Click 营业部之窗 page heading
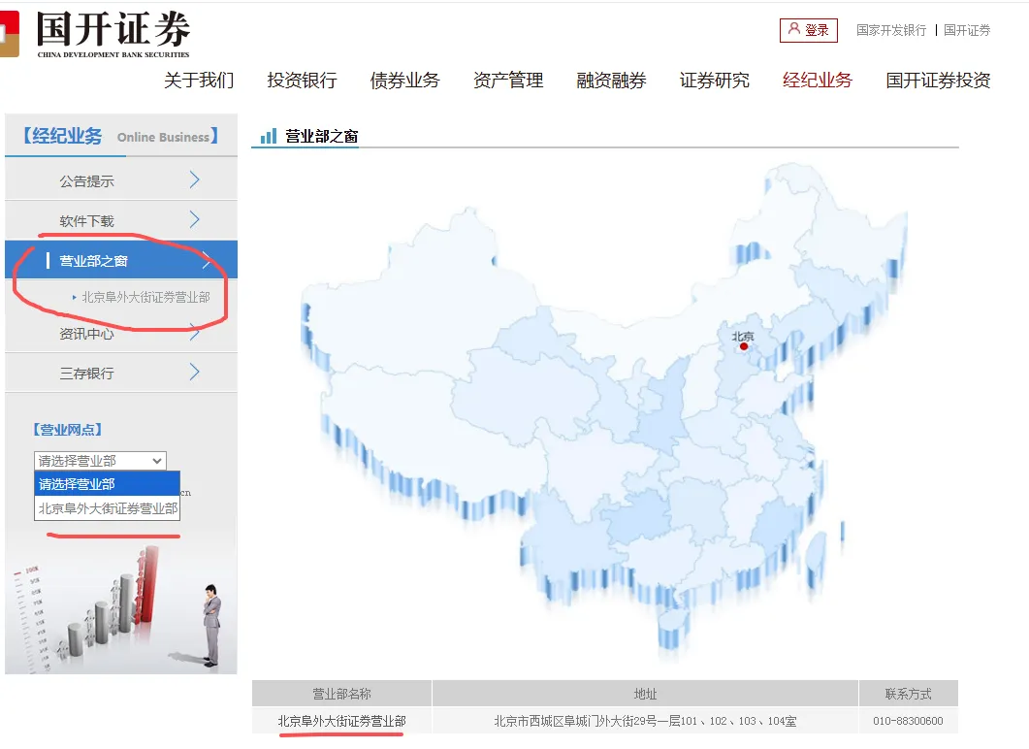The height and width of the screenshot is (749, 1029). click(x=322, y=136)
